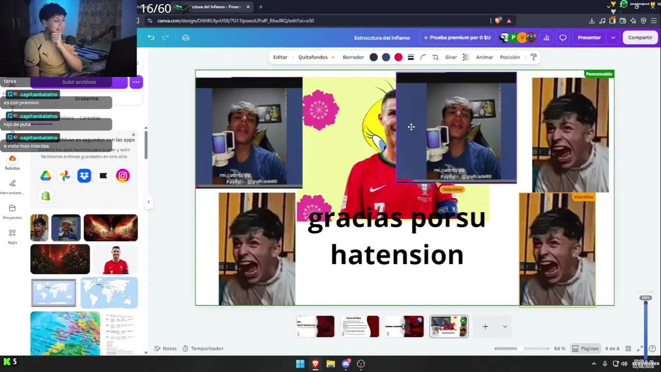The image size is (661, 372).
Task: Select Borrador eraser option
Action: click(x=353, y=57)
